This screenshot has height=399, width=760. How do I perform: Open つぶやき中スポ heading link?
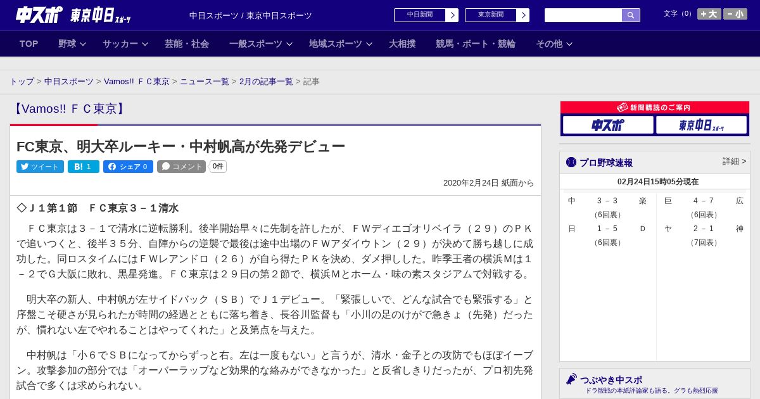[x=611, y=379]
